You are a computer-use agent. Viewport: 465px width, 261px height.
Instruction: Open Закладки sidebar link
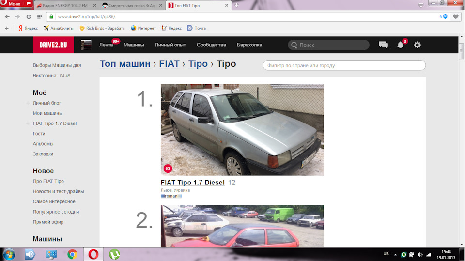pos(43,154)
